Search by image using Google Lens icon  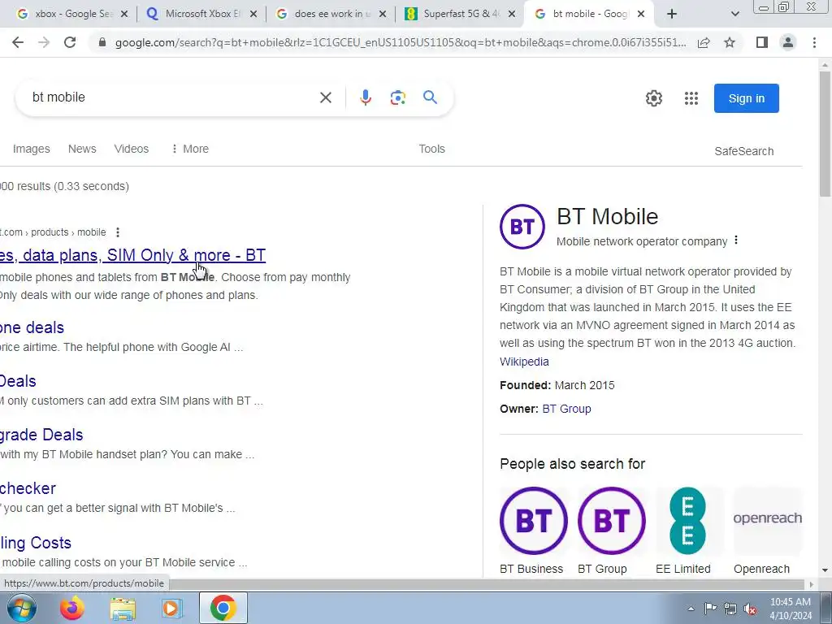[398, 97]
